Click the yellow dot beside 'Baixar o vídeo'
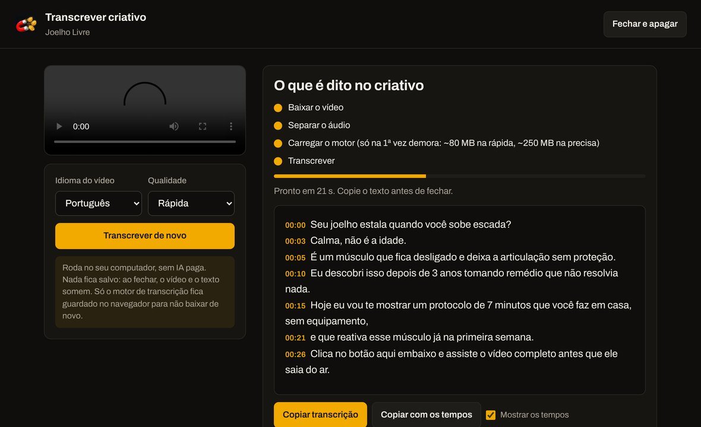Screen dimensions: 701x427 pyautogui.click(x=278, y=108)
